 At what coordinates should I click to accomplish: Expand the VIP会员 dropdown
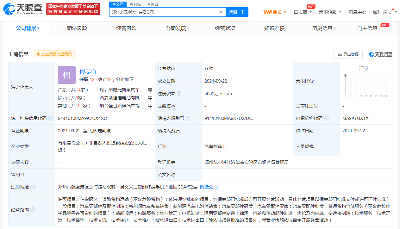[275, 12]
